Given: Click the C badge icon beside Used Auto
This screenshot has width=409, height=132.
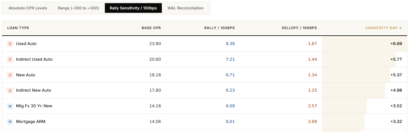Looking at the screenshot, I should tap(10, 44).
